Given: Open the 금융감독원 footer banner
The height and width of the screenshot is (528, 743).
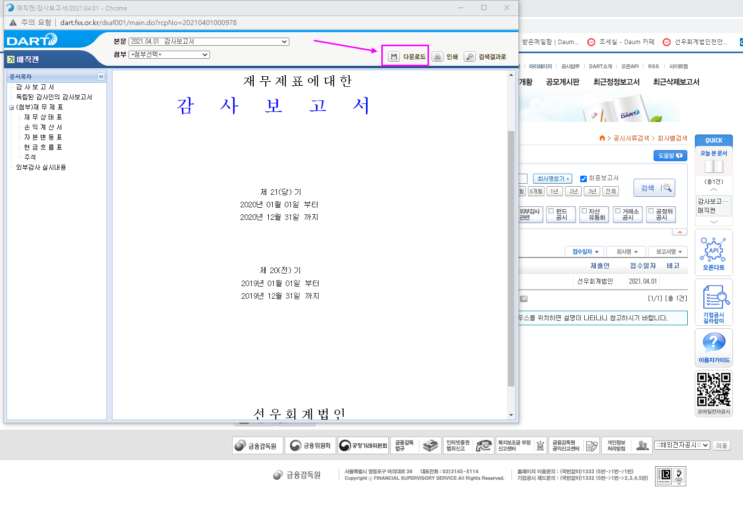Looking at the screenshot, I should 258,446.
